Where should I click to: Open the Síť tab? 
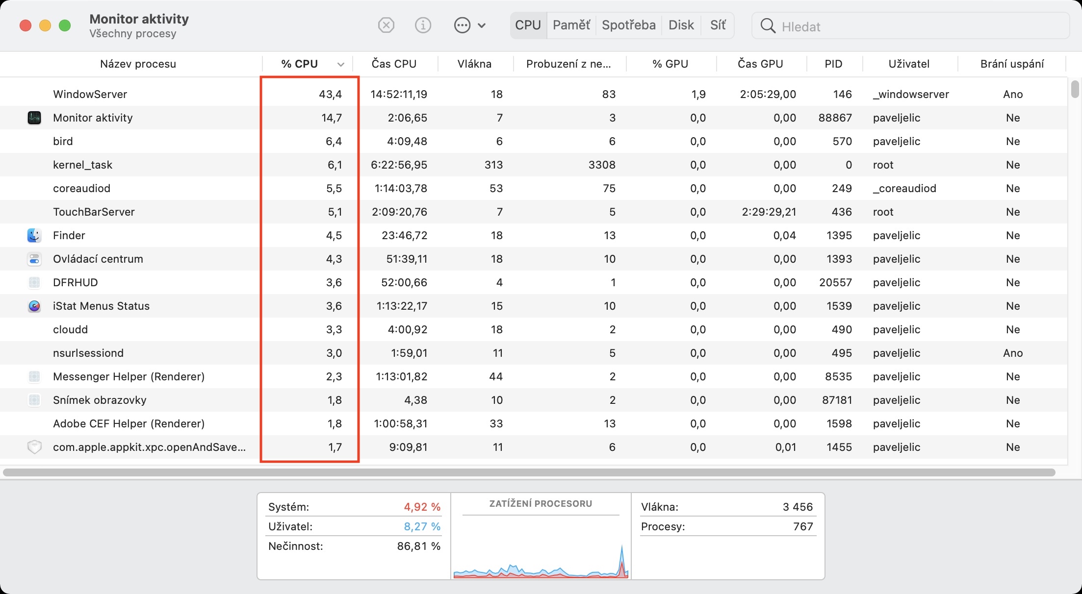[718, 25]
